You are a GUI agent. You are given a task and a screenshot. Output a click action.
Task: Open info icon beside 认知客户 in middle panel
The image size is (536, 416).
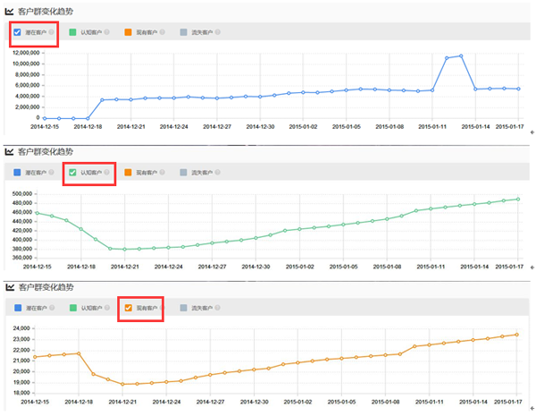point(107,172)
